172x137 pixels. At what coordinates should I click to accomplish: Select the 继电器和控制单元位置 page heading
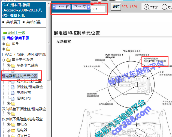click(77, 33)
